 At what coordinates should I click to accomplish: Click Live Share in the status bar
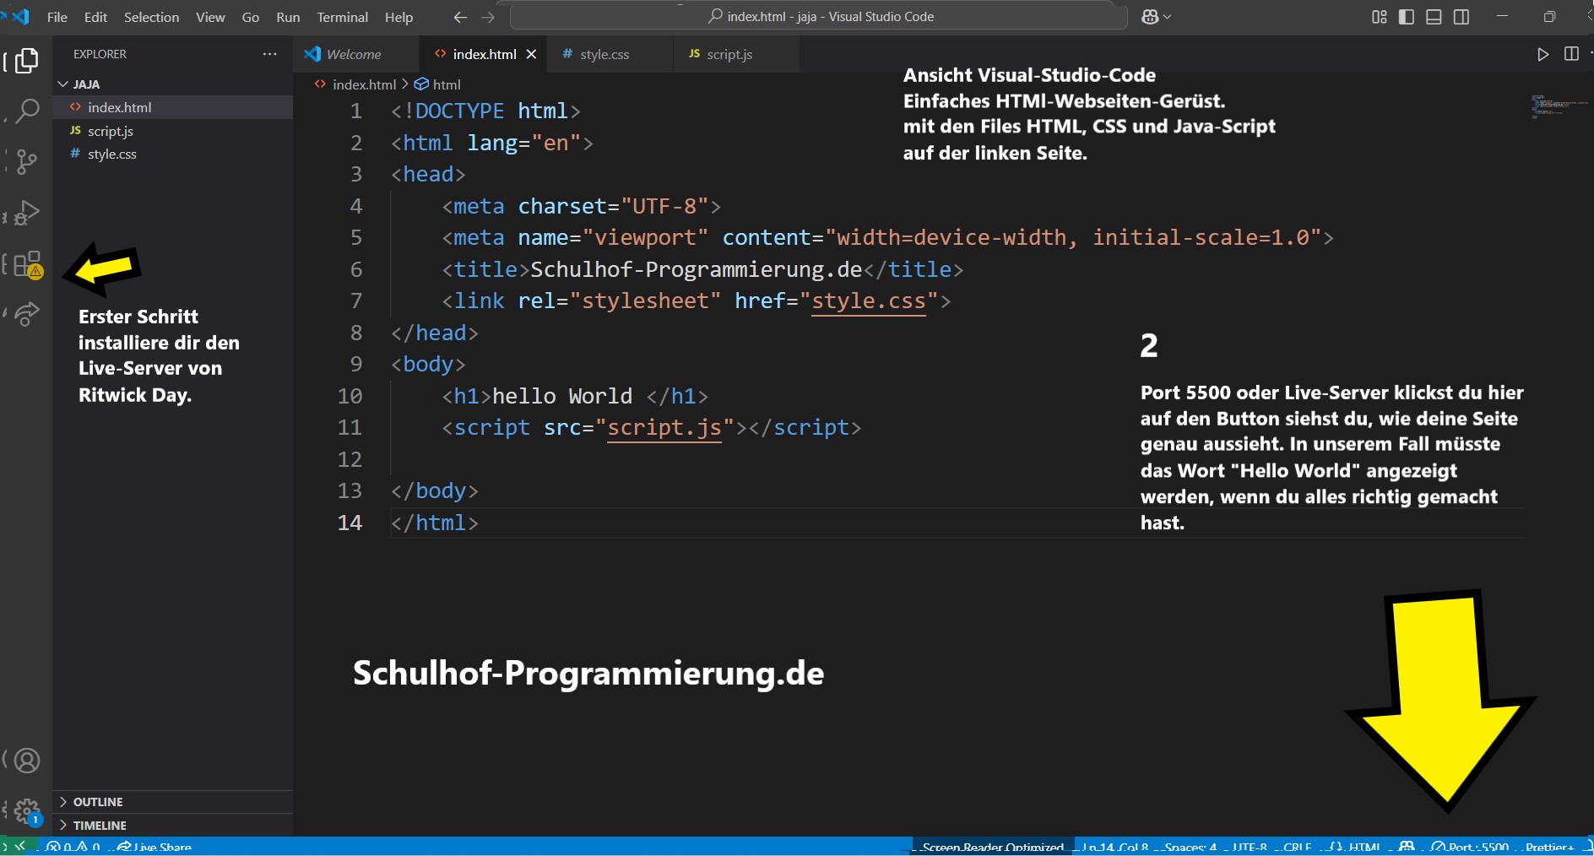point(155,847)
